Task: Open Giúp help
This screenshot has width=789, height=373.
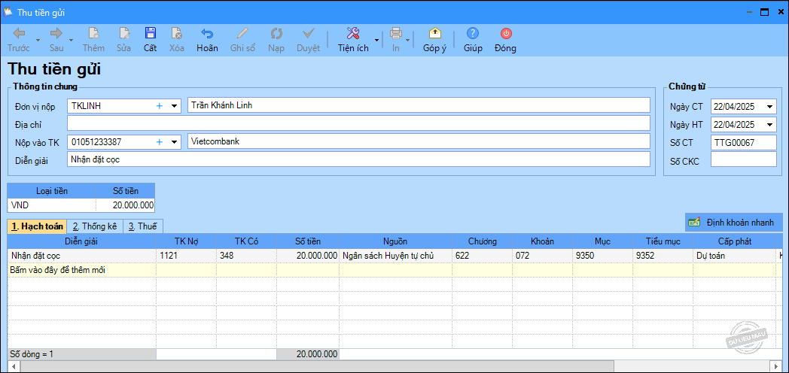Action: 473,40
